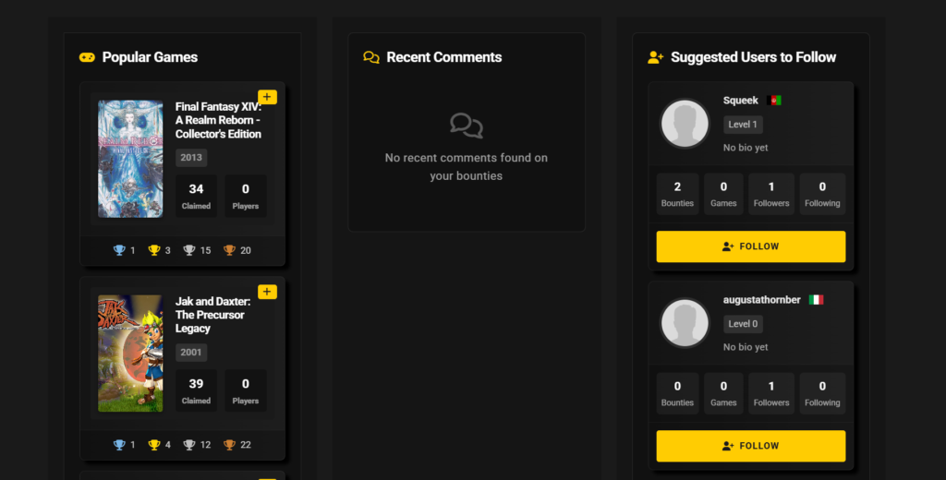This screenshot has height=480, width=946.
Task: Click Squeek's 1 Followers stat
Action: 771,194
